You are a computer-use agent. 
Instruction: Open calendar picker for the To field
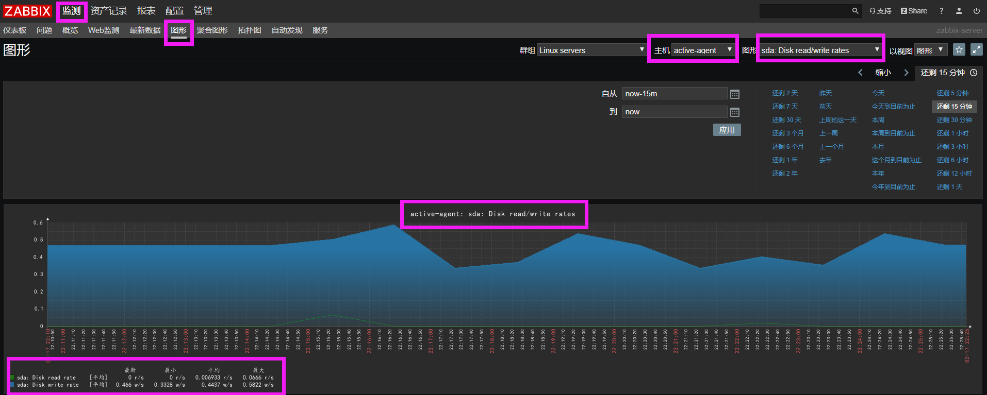(735, 112)
